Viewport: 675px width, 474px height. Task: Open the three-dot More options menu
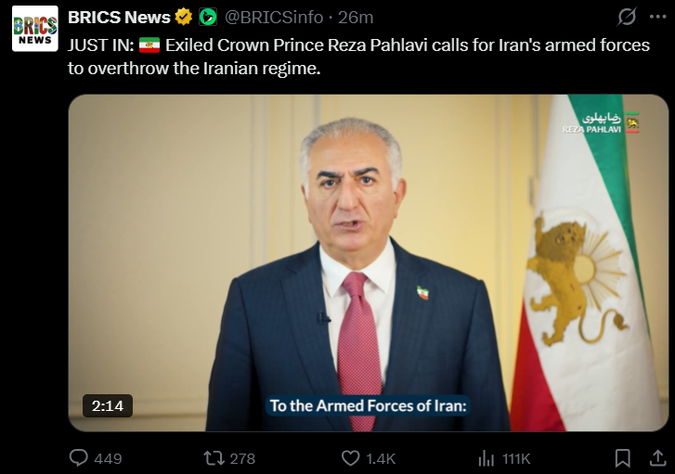click(657, 17)
